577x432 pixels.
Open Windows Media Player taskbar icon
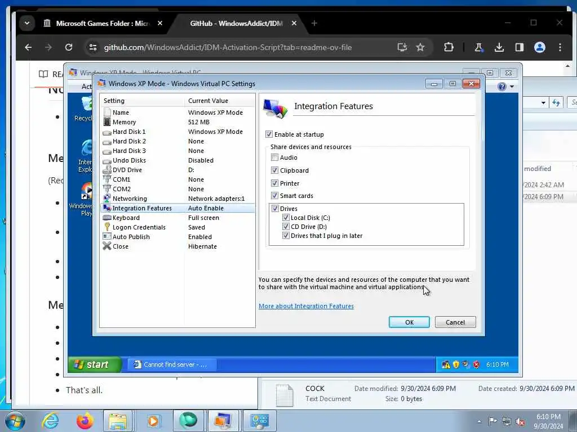tap(153, 421)
